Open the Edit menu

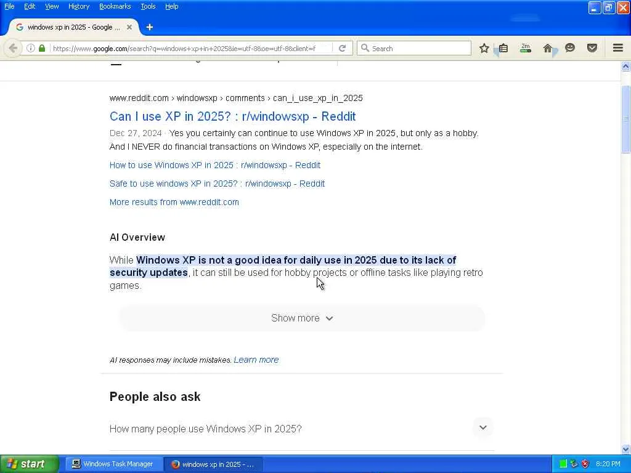pyautogui.click(x=30, y=6)
